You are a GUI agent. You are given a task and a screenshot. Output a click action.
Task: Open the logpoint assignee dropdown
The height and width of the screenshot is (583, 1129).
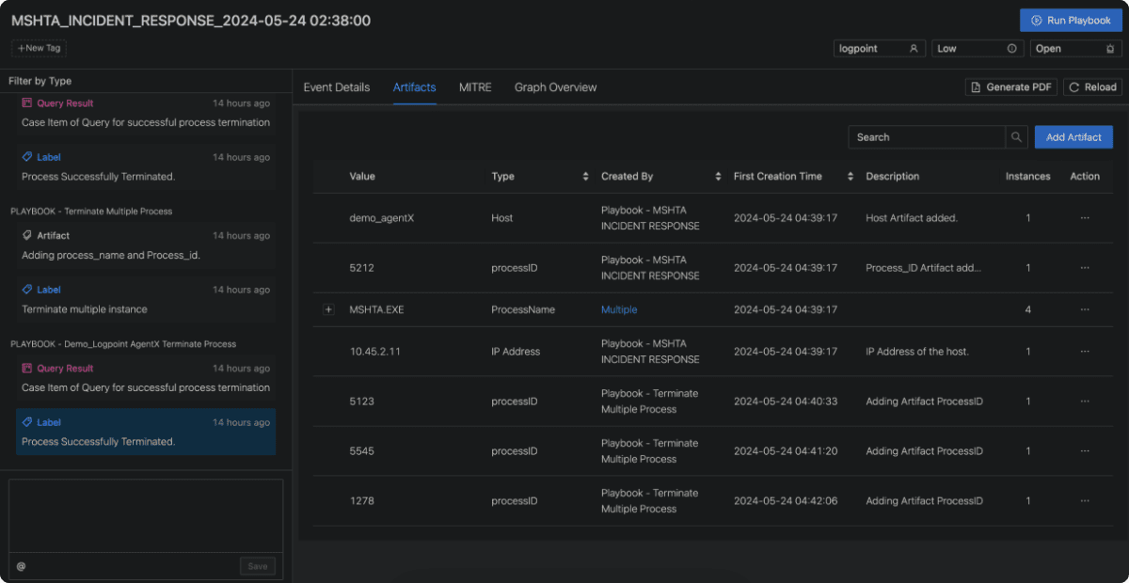click(879, 49)
